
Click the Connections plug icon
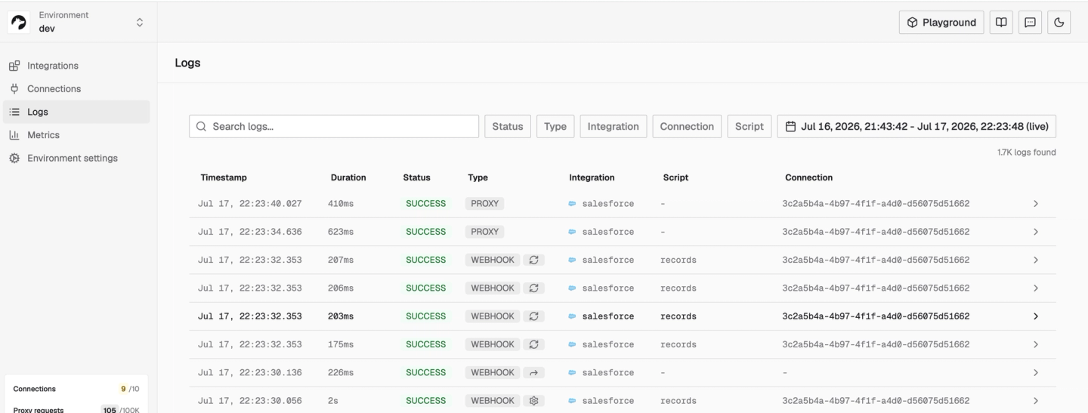click(14, 88)
